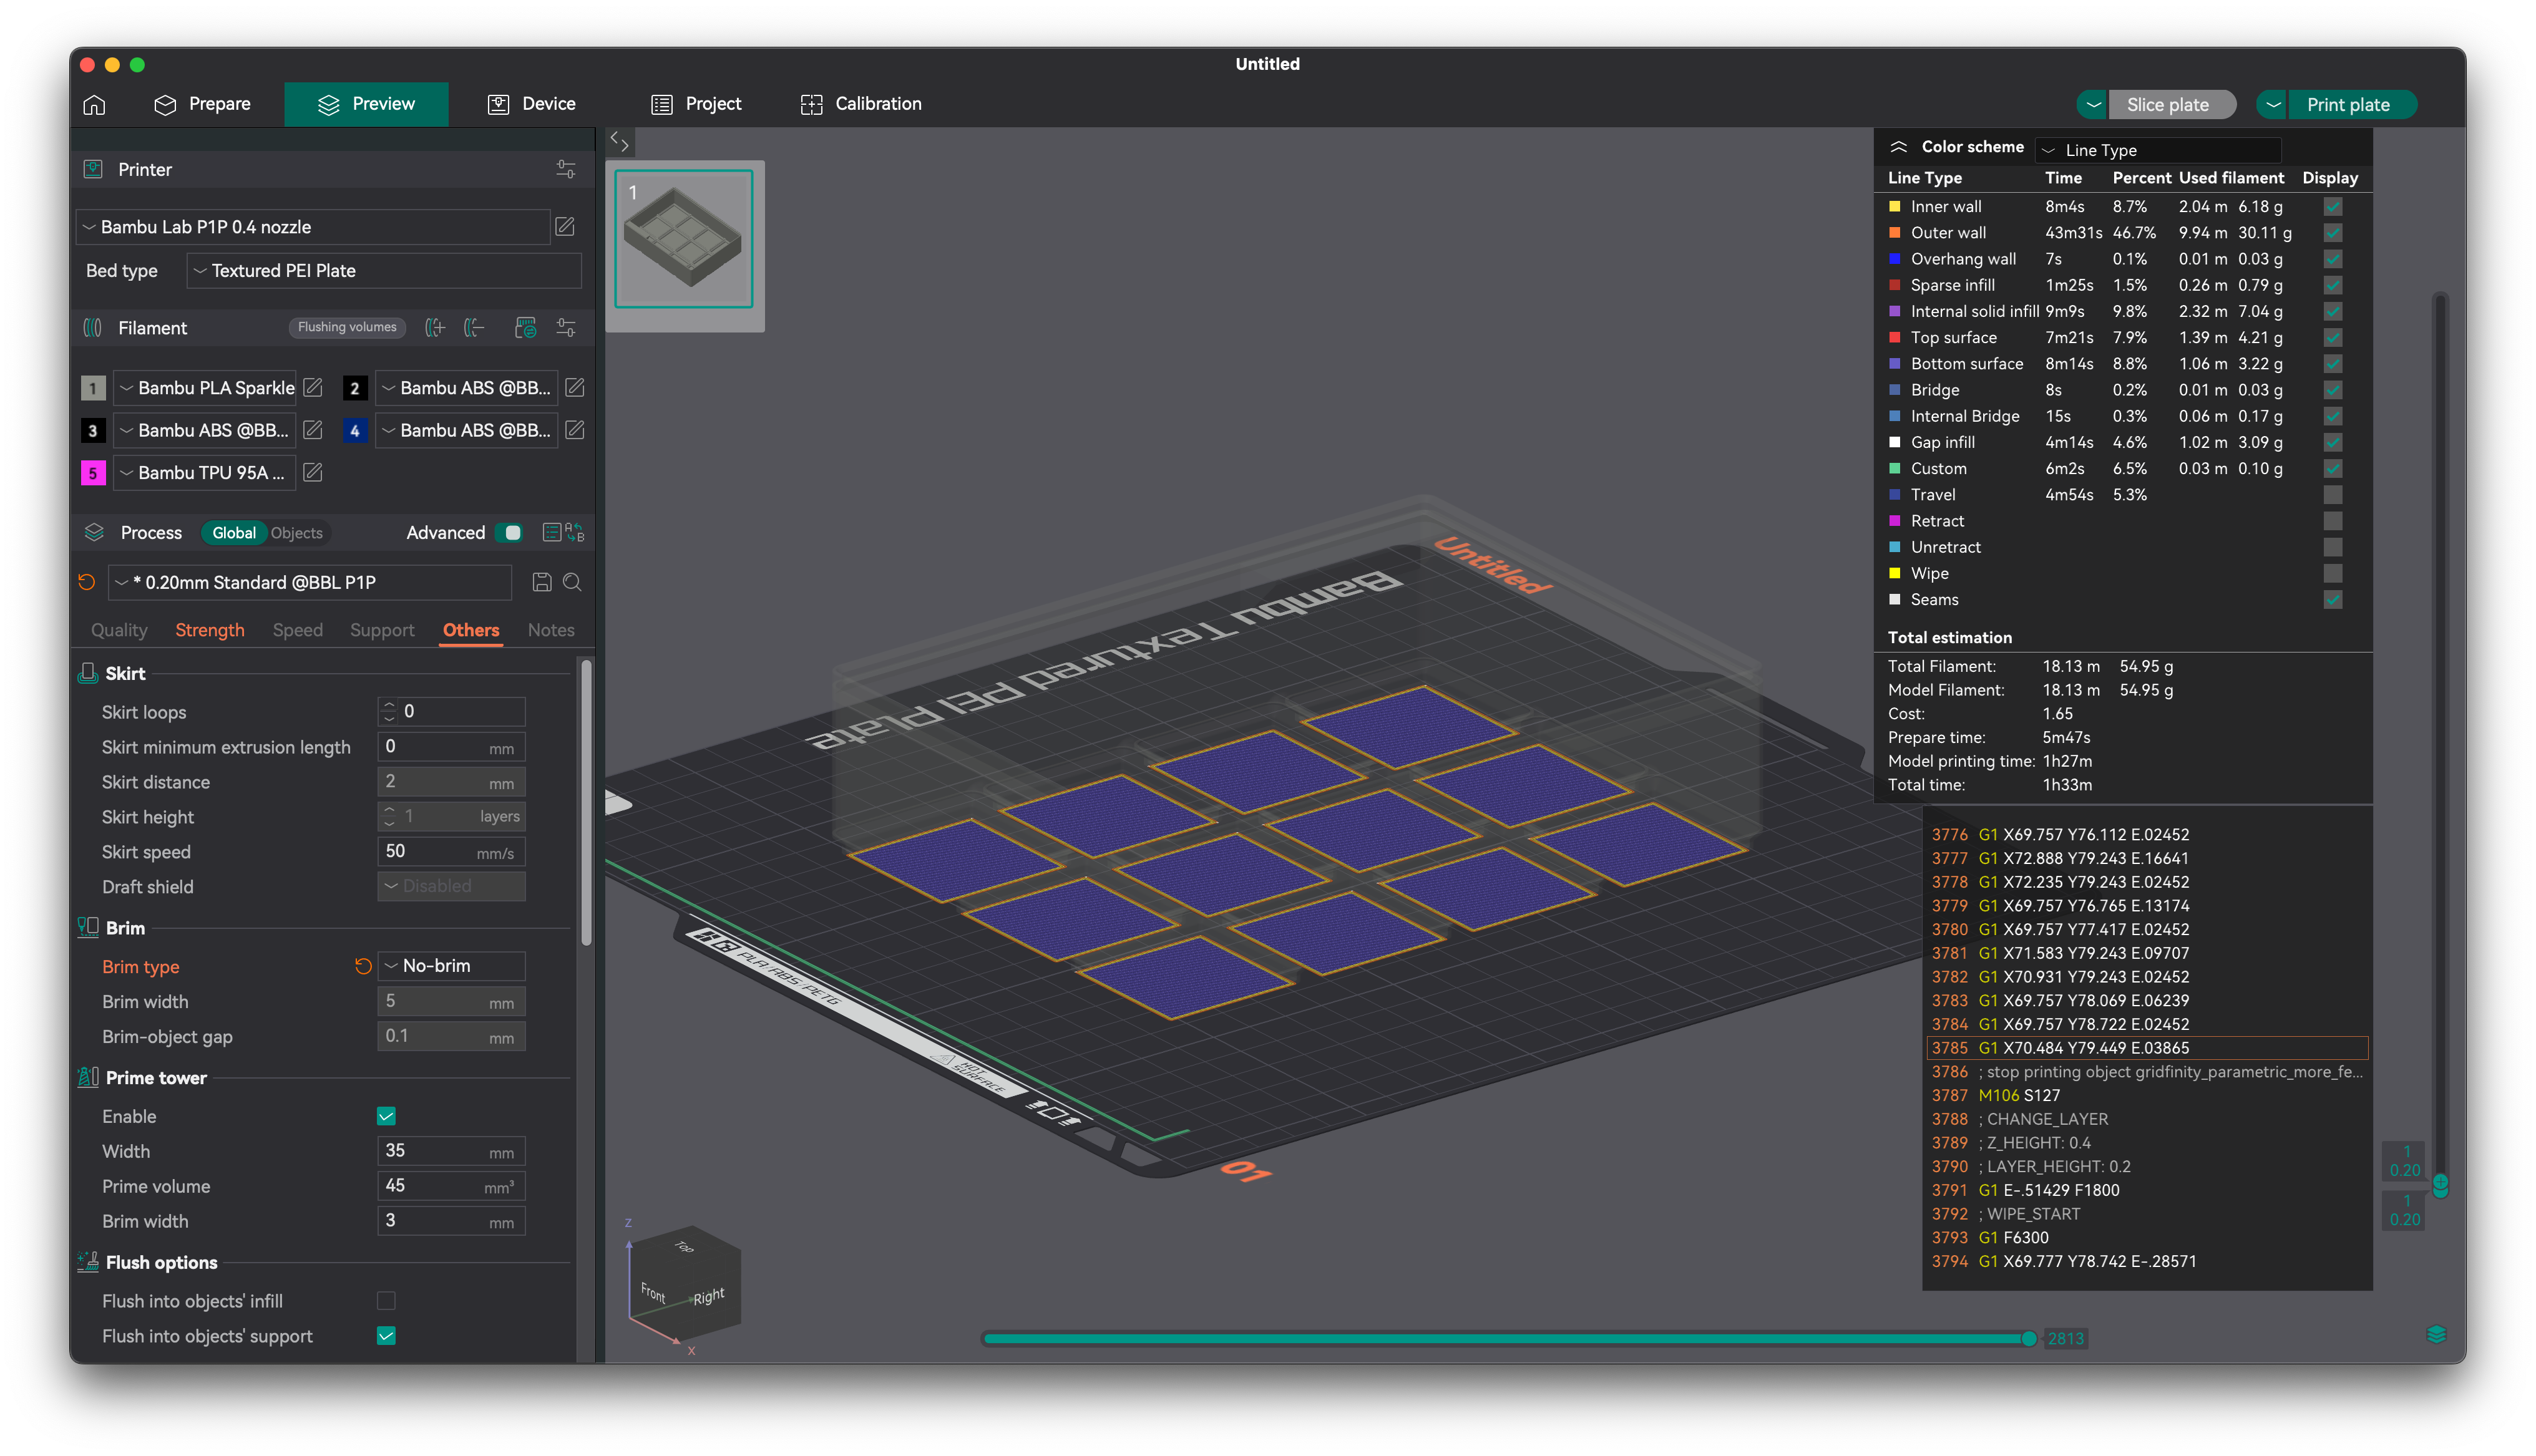This screenshot has height=1456, width=2536.
Task: Switch process scope to Objects
Action: (x=297, y=533)
